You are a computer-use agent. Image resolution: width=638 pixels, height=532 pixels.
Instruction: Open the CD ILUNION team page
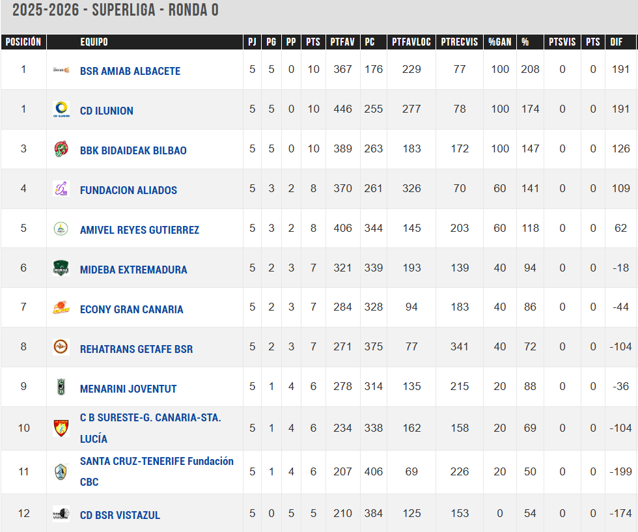point(107,111)
